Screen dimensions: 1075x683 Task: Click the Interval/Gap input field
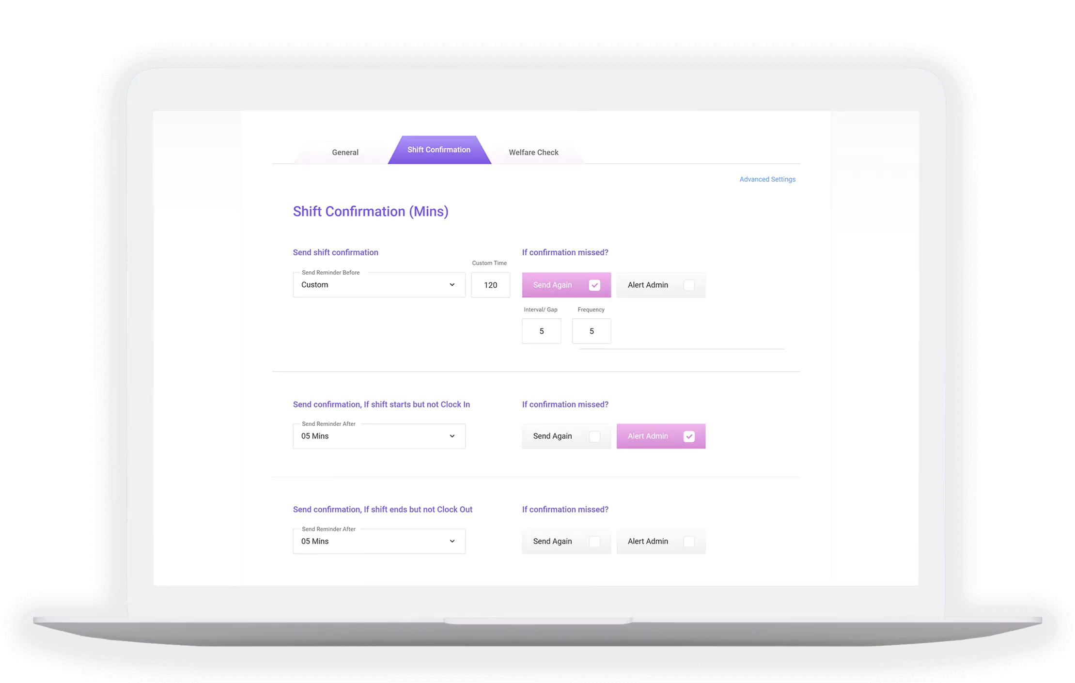point(541,331)
